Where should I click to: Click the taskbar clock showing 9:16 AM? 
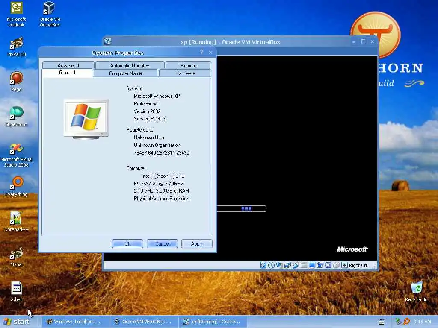click(x=422, y=322)
